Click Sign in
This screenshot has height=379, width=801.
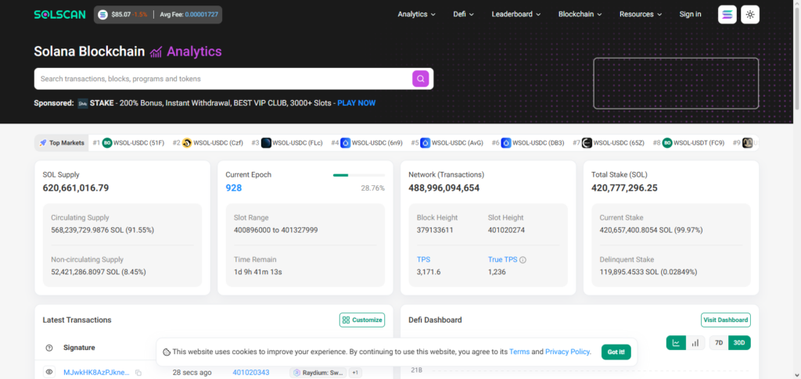coord(690,14)
